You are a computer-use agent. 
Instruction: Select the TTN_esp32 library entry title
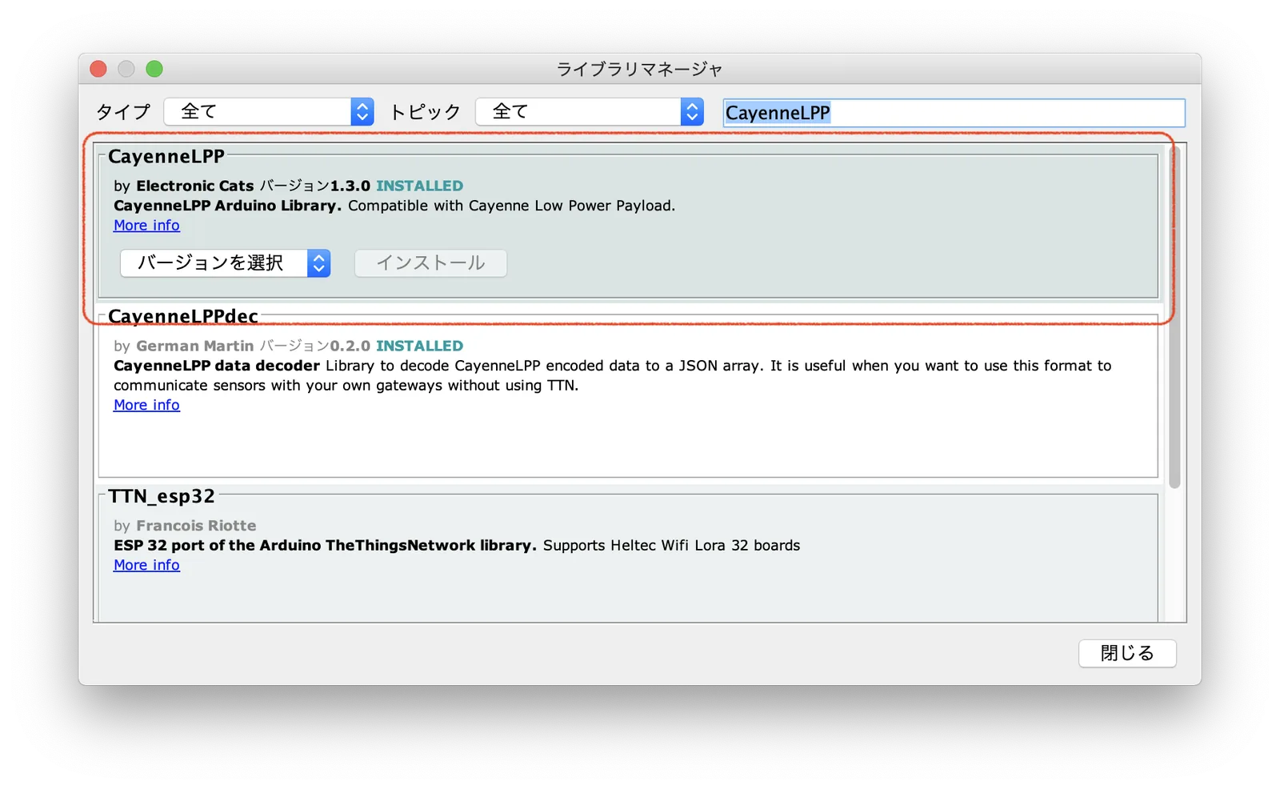162,496
